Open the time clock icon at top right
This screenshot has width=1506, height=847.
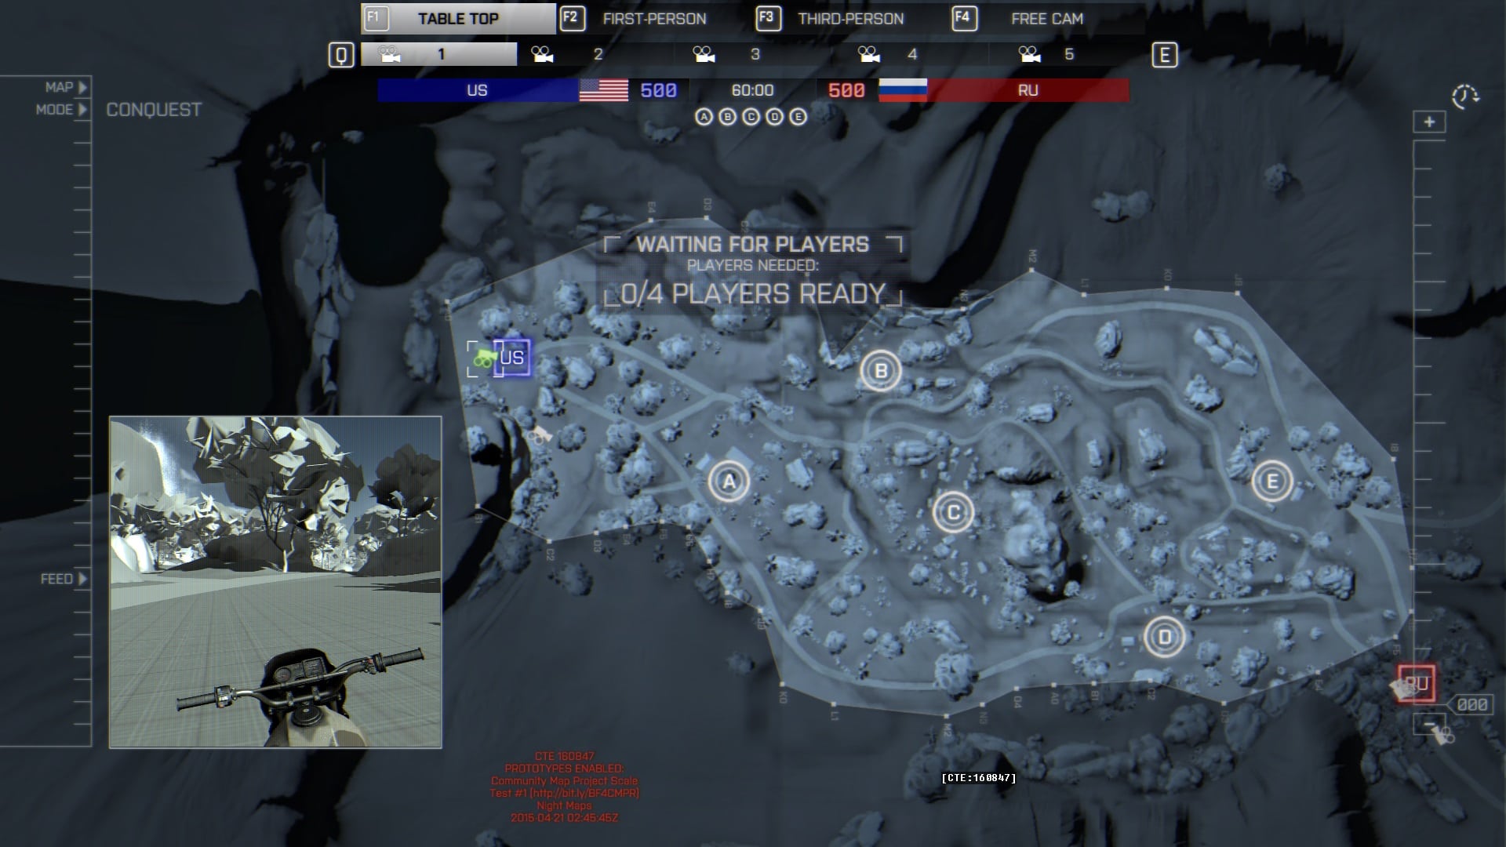pos(1464,97)
